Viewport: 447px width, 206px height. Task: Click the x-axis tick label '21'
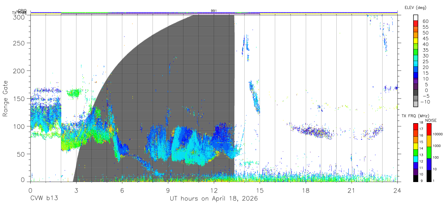click(x=351, y=190)
